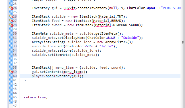
Task: Click line number 32 in the gutter
Action: (x=15, y=42)
